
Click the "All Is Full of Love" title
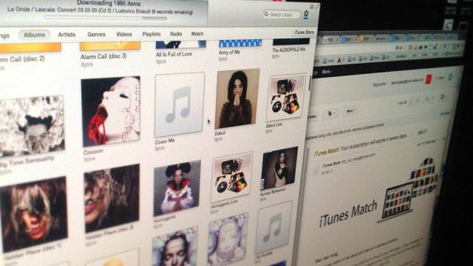point(174,54)
